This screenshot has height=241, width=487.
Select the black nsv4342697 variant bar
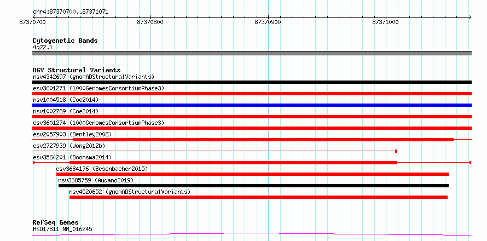(252, 82)
